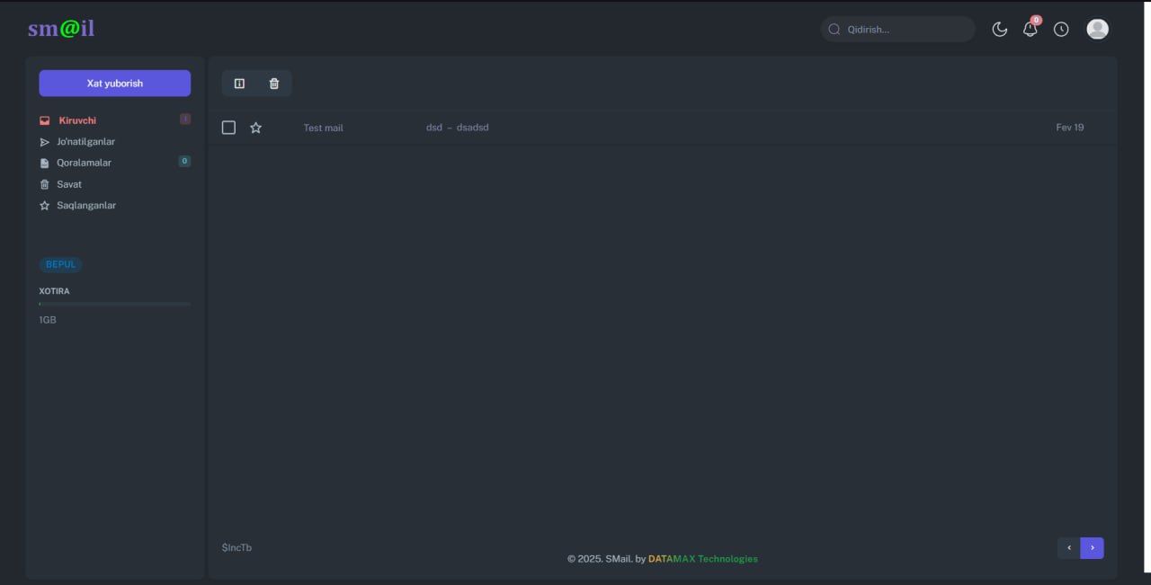Toggle dark mode moon icon
Screen dimensions: 1151x585
[999, 30]
